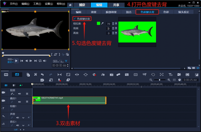This screenshot has width=201, height=132.
Task: Expand the 声音 track chevron
Action: coord(23,118)
